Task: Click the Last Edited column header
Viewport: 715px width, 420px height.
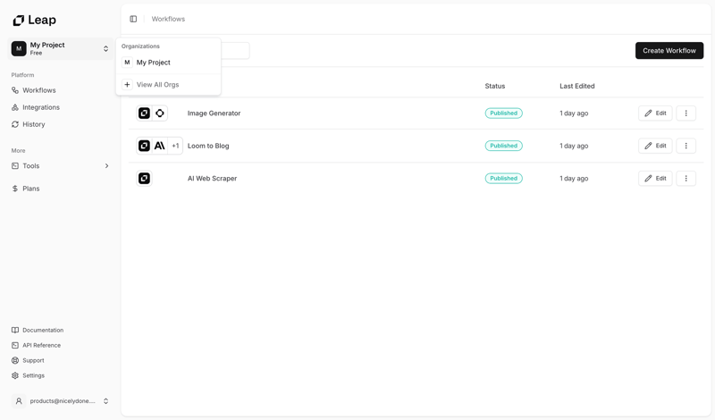Action: 576,86
